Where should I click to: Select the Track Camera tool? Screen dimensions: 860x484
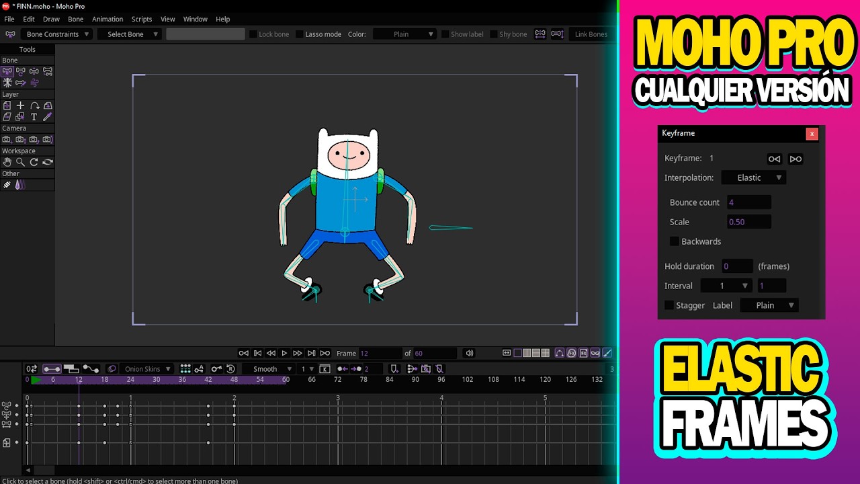[7, 139]
